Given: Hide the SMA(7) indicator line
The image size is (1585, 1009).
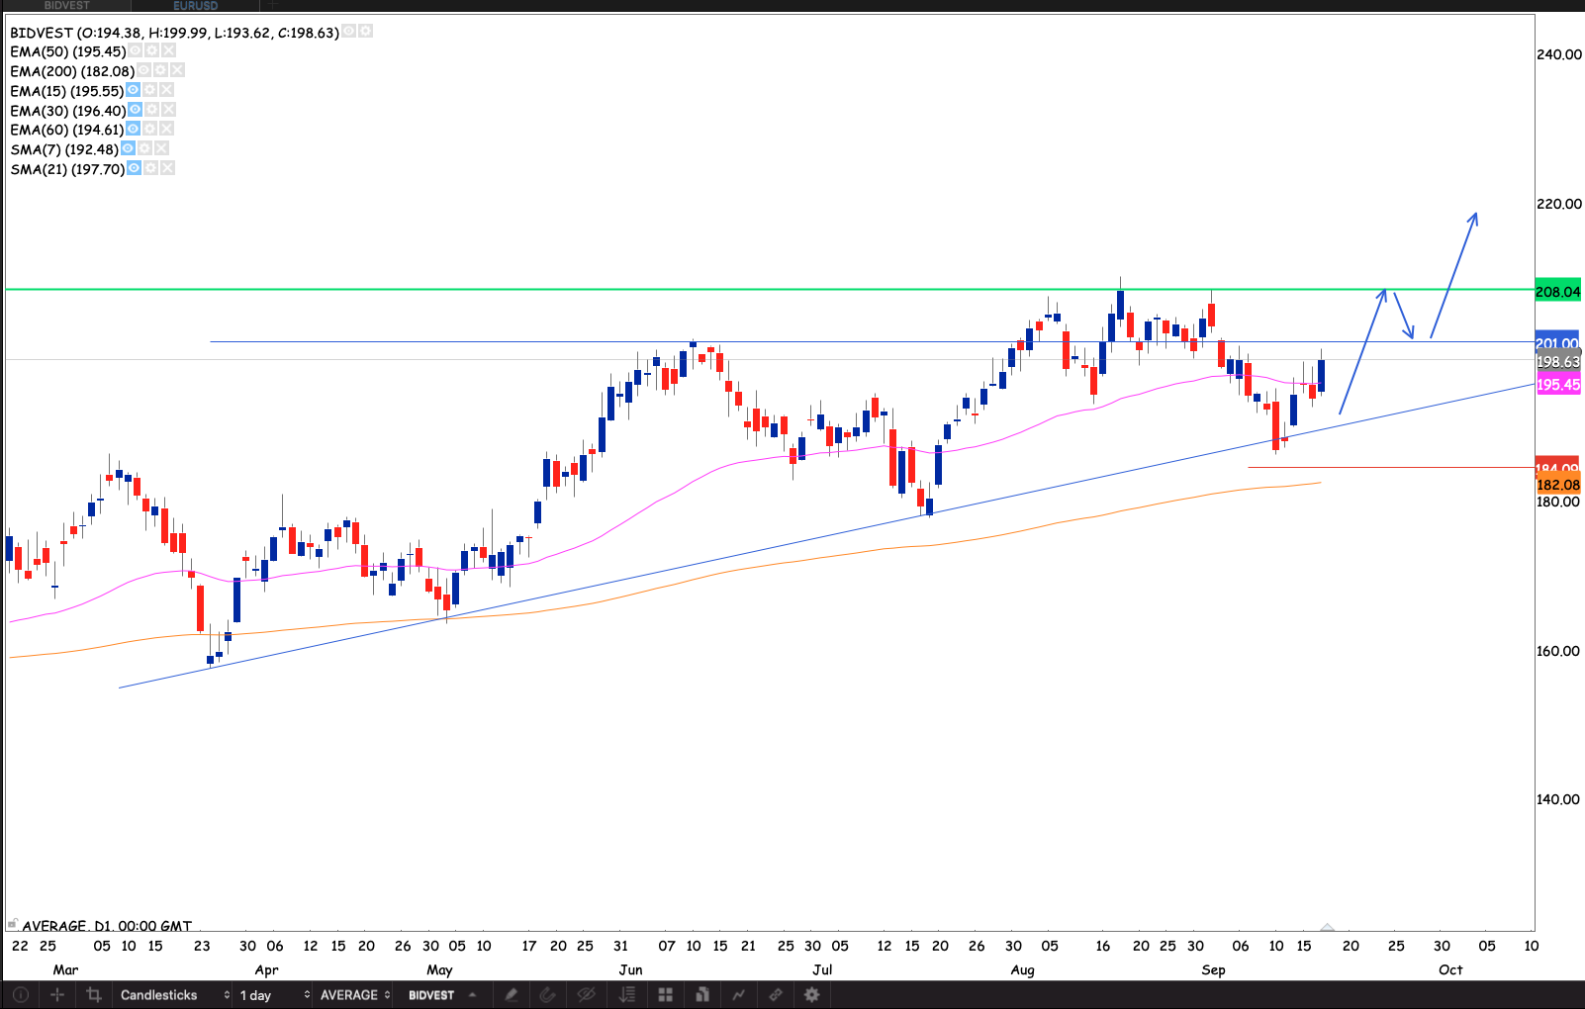Looking at the screenshot, I should click(128, 149).
